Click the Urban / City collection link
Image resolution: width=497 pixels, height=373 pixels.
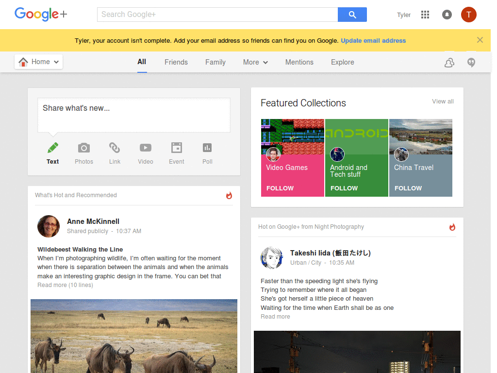click(x=306, y=263)
